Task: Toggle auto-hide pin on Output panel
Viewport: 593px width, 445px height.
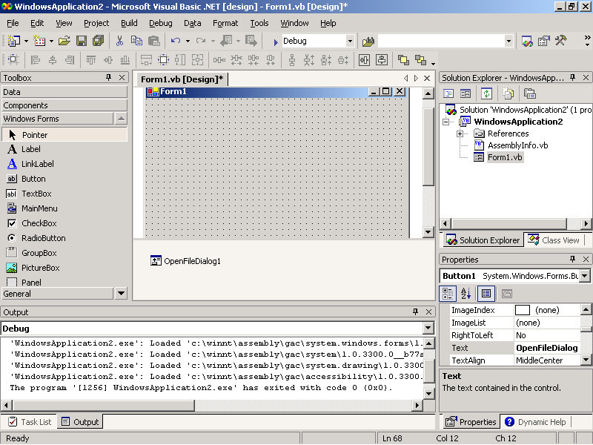Action: click(x=415, y=311)
